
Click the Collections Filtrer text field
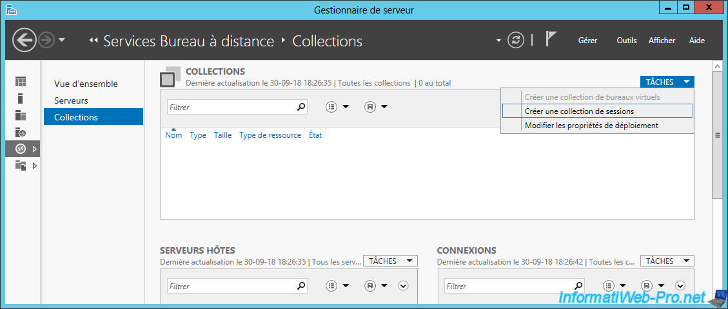tap(231, 108)
